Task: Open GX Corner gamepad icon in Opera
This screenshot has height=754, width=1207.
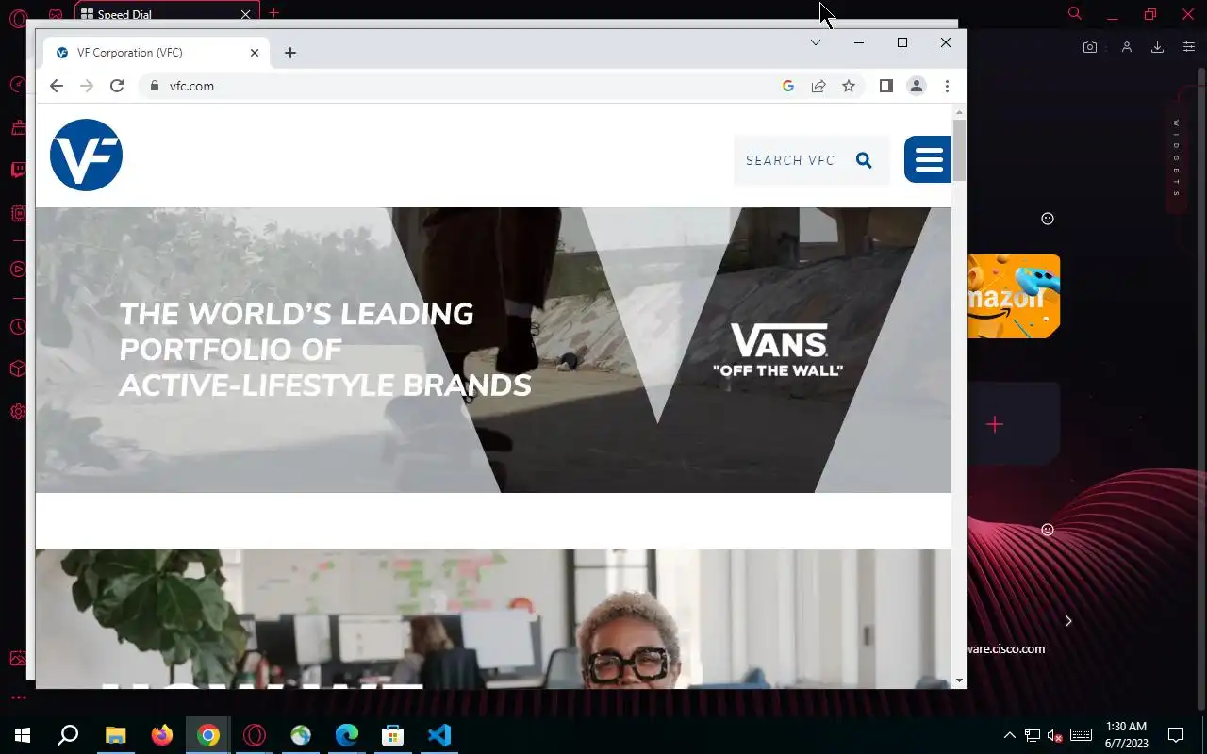Action: pos(56,15)
